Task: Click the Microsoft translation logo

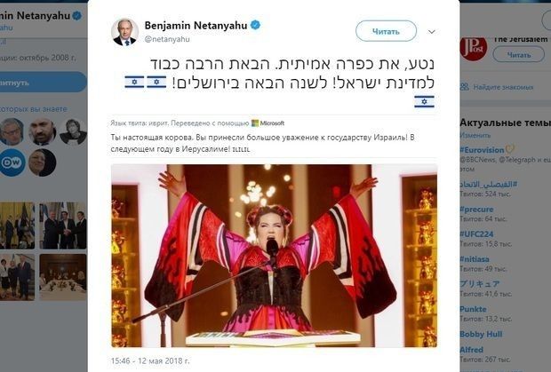Action: tap(268, 123)
